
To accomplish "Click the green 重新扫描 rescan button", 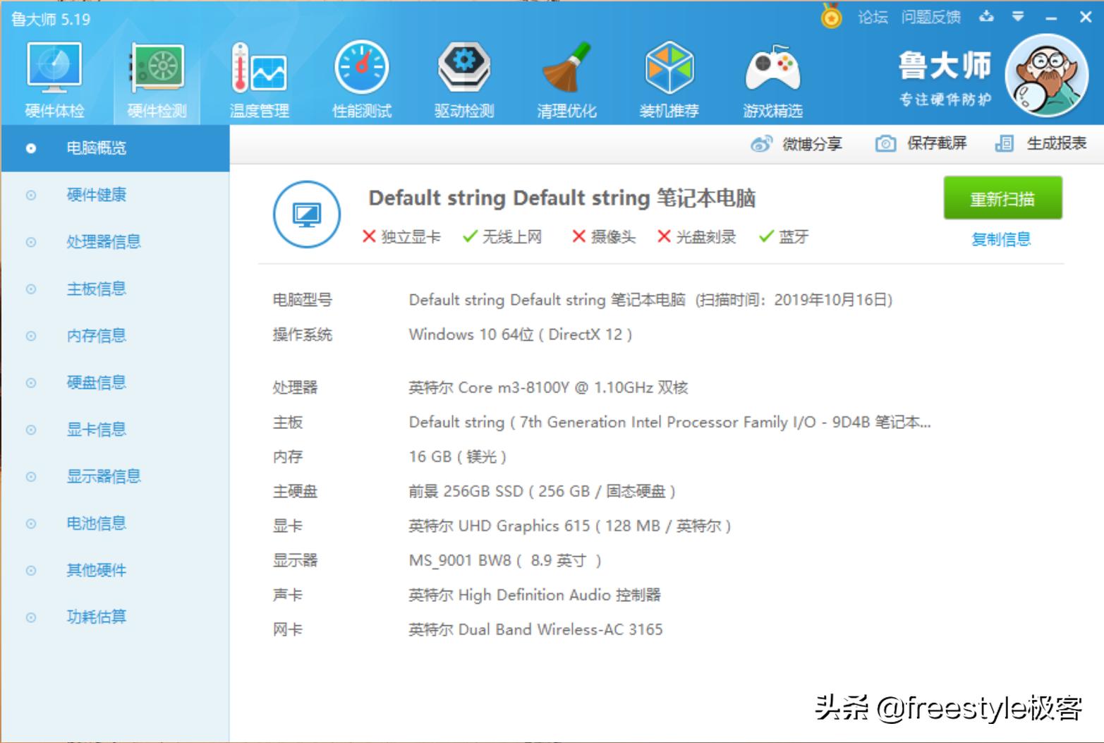I will coord(1003,198).
